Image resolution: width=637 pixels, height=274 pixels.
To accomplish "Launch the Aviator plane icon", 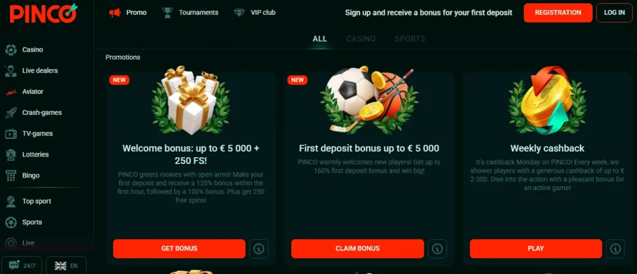I will coord(11,92).
